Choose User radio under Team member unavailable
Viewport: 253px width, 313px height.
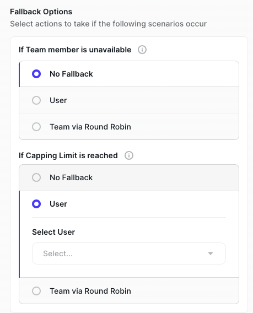pos(36,100)
